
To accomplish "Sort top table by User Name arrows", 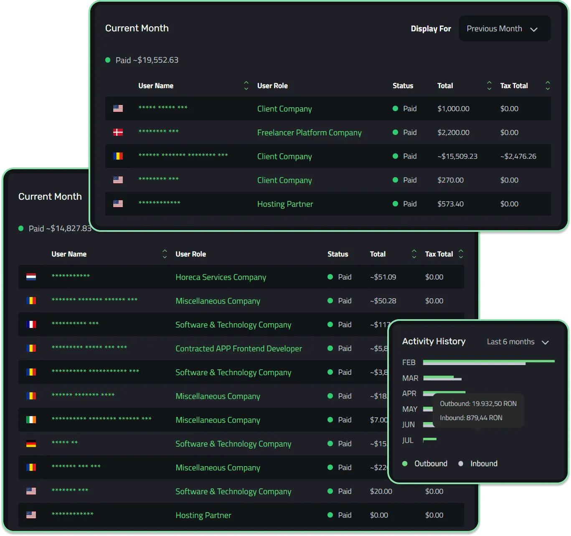I will coord(246,86).
